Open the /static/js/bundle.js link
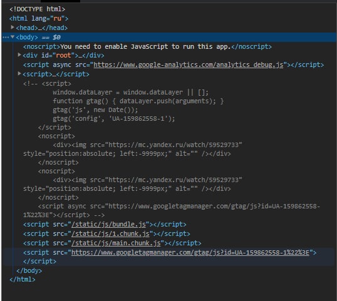The width and height of the screenshot is (337, 301). (x=108, y=225)
